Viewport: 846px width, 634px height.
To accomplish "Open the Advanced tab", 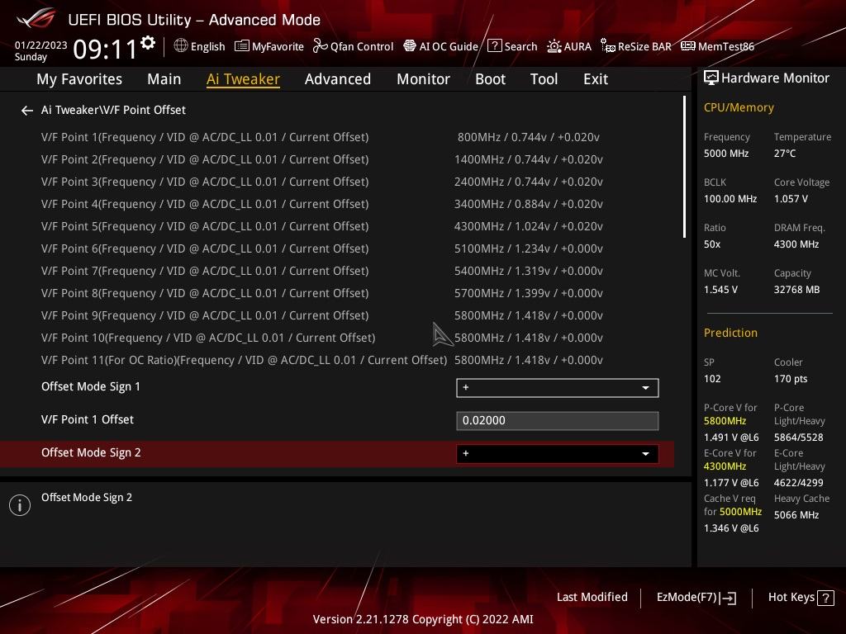I will coord(338,79).
